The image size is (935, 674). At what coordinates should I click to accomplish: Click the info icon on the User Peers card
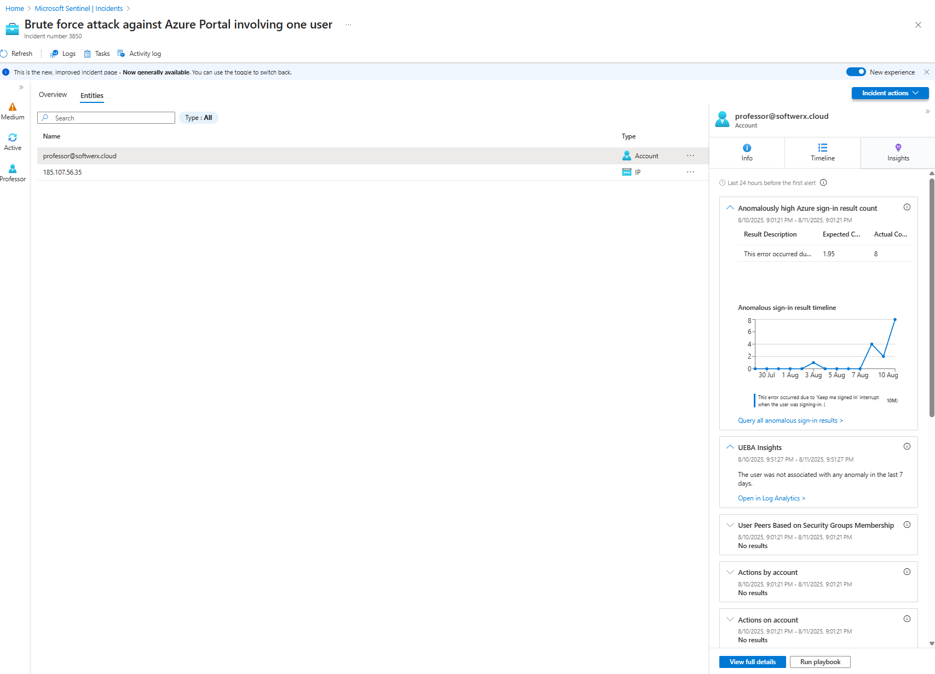(x=907, y=525)
